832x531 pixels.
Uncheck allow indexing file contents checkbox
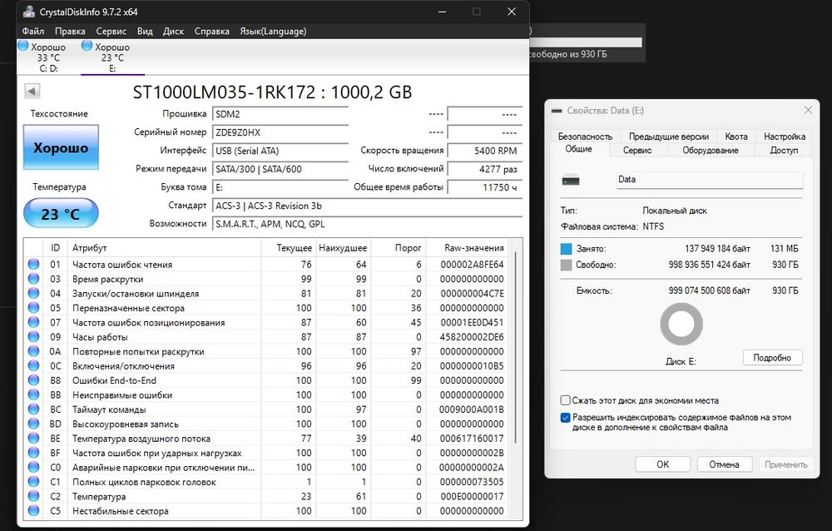coord(566,417)
